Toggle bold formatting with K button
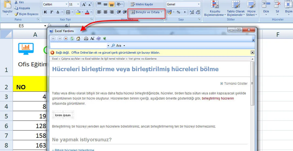The width and height of the screenshot is (293, 151). (45, 12)
